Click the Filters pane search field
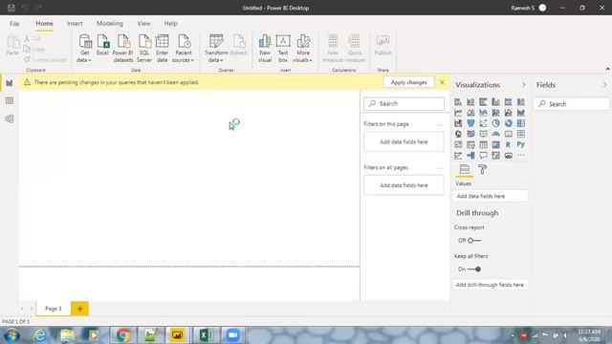 pos(404,104)
